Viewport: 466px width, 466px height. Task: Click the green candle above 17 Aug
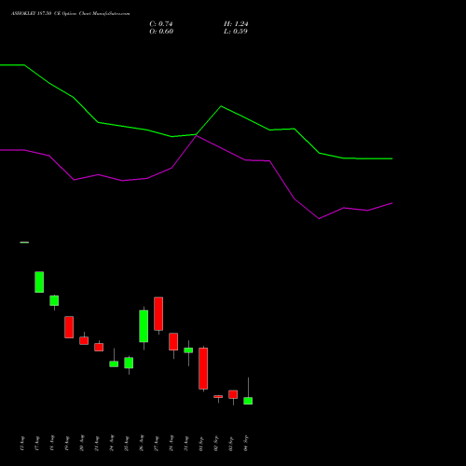[39, 282]
